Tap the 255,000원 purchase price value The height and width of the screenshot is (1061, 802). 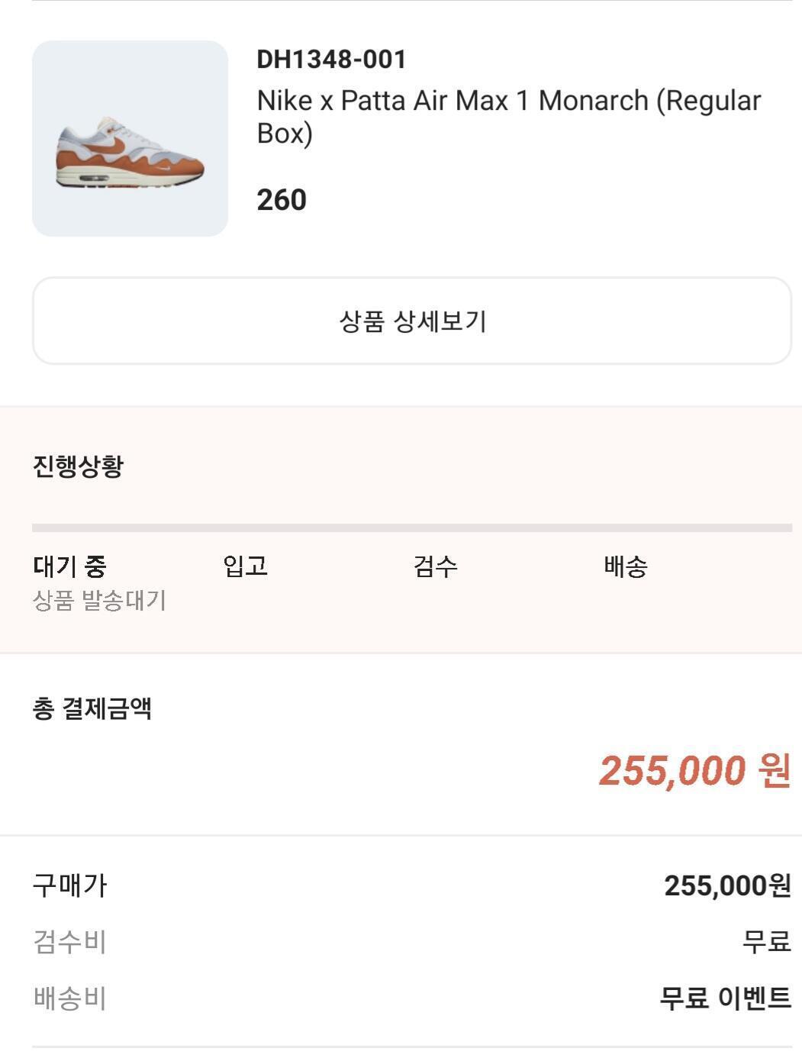726,885
